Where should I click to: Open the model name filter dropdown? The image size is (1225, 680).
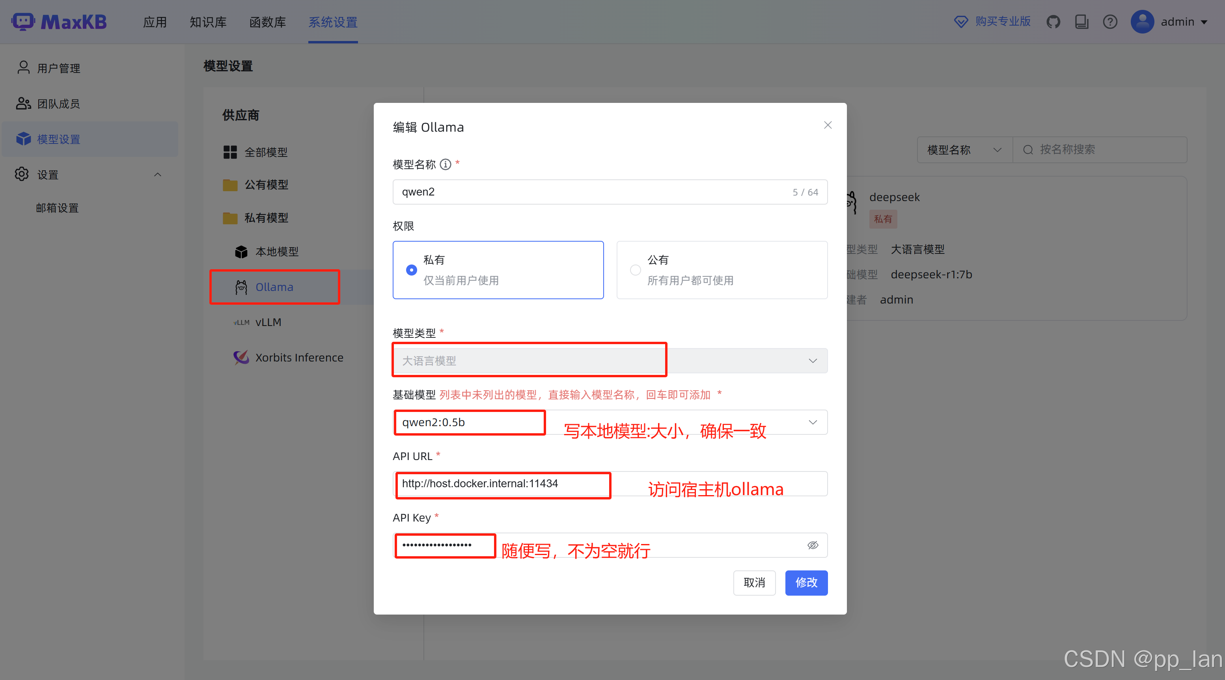(964, 150)
